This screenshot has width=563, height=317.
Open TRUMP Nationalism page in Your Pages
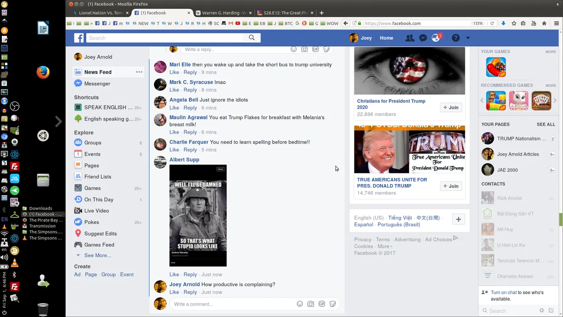[x=518, y=139]
